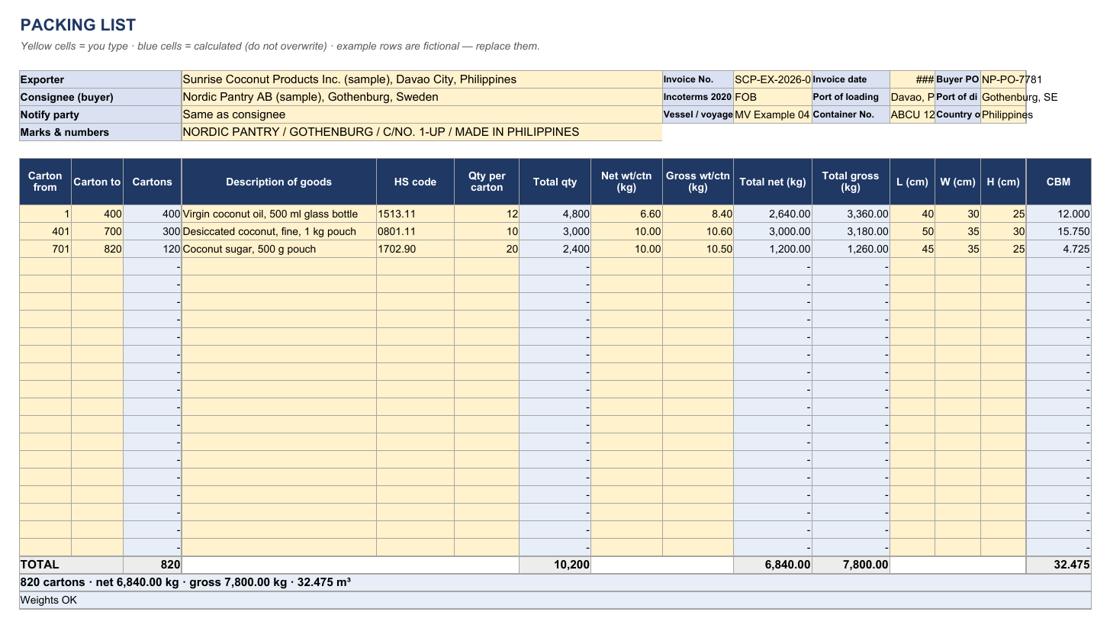Click HS code cell 1702.90
This screenshot has width=1110, height=628.
(416, 250)
